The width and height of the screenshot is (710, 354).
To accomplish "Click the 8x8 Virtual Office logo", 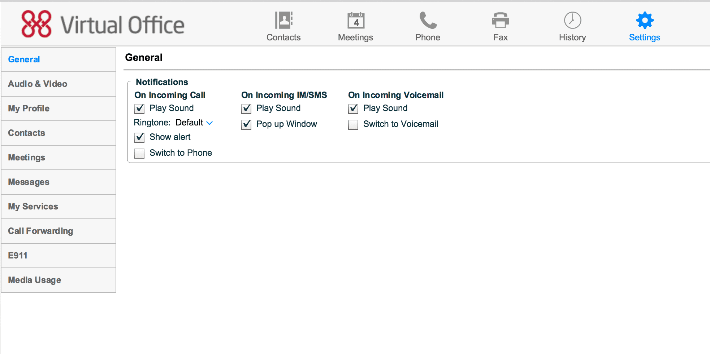I will coord(103,24).
